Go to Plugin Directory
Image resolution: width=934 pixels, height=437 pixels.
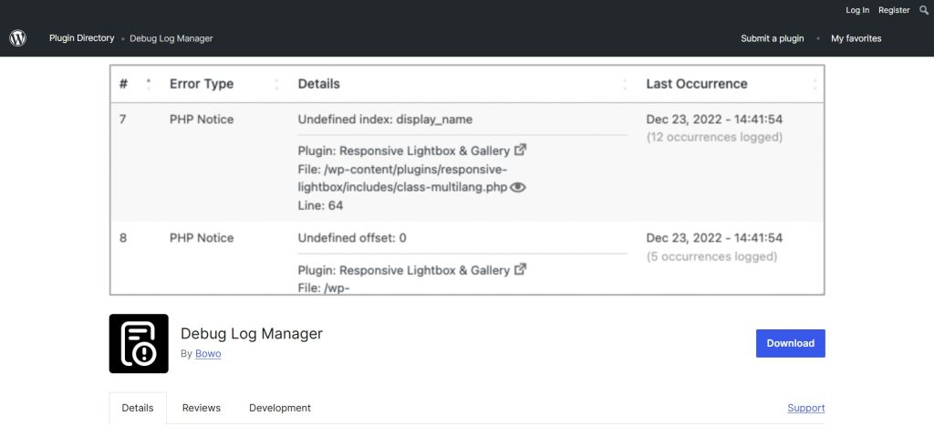tap(81, 38)
